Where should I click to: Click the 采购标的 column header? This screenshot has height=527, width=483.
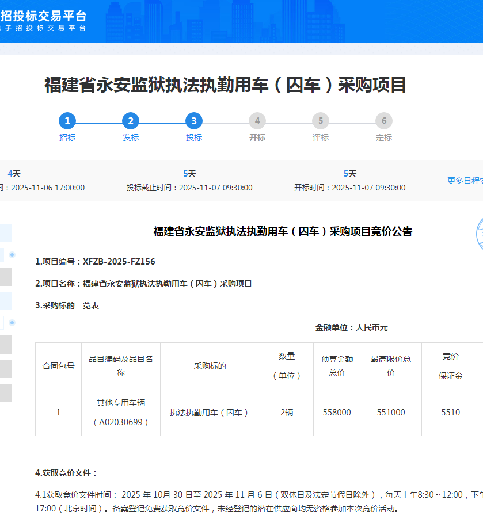[x=210, y=366]
